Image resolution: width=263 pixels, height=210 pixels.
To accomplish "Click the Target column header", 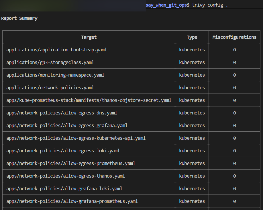I will tap(89, 37).
